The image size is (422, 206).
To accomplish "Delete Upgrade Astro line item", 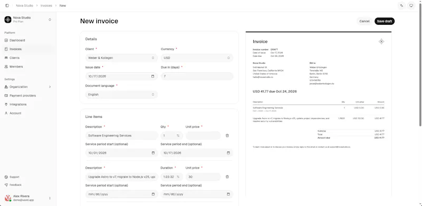I will [227, 177].
